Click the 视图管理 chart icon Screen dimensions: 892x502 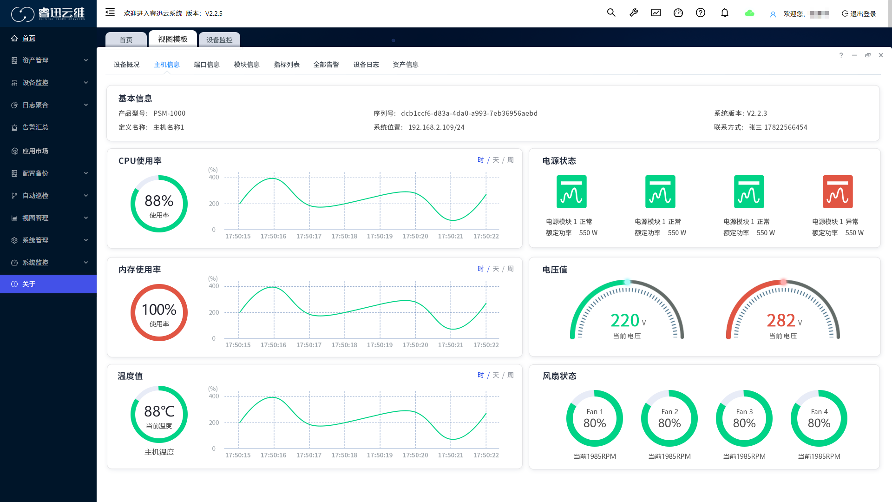point(14,218)
